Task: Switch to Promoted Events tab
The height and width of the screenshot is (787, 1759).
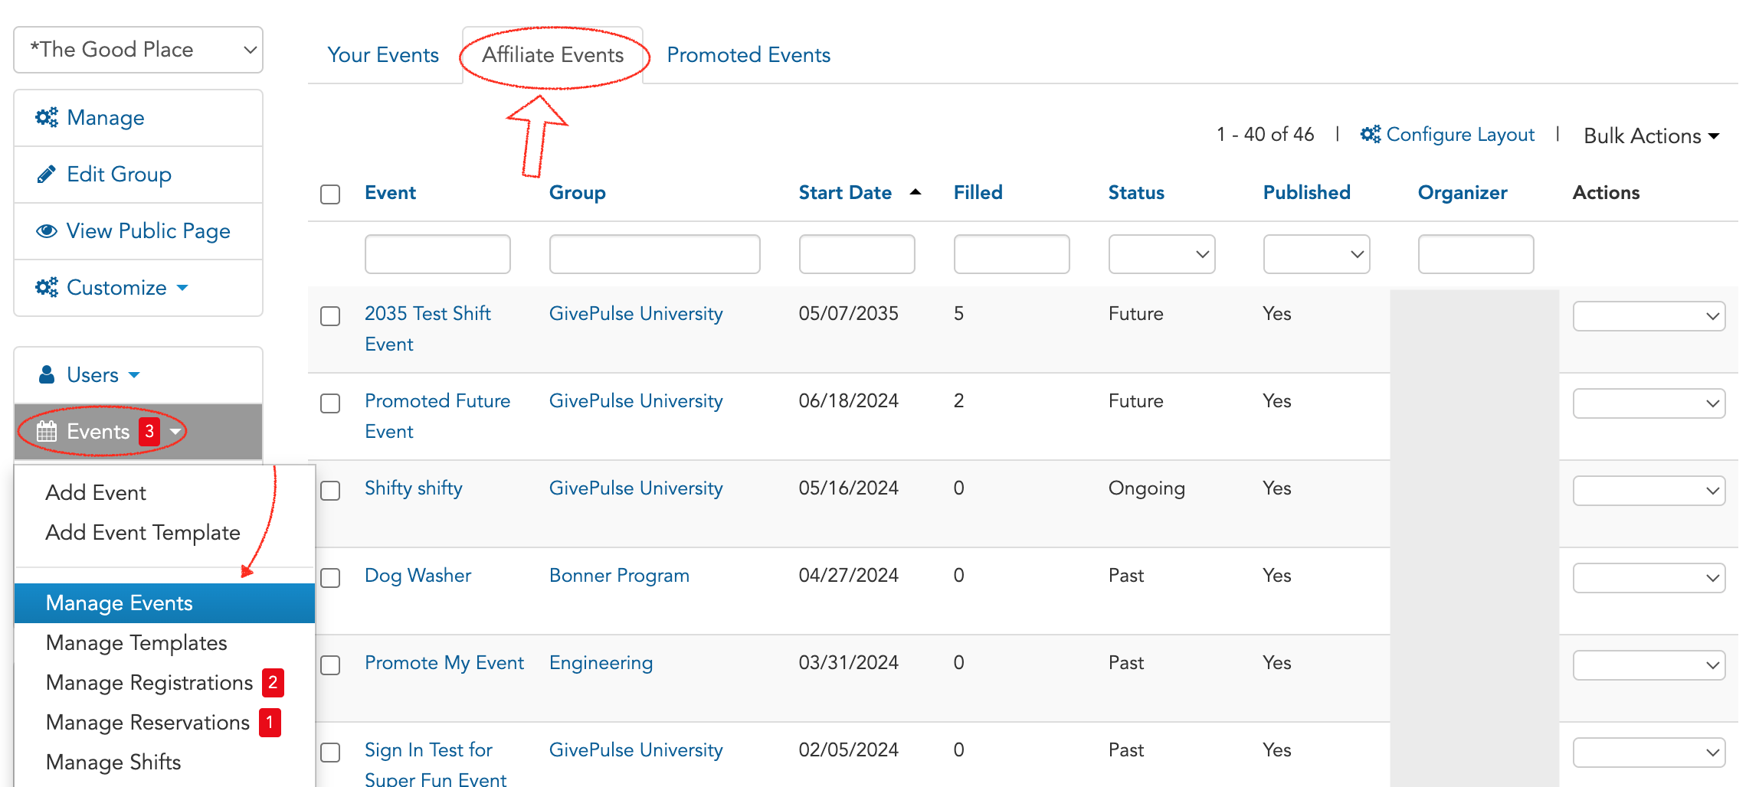Action: coord(748,55)
